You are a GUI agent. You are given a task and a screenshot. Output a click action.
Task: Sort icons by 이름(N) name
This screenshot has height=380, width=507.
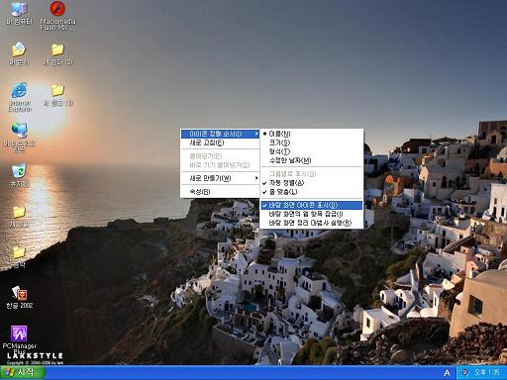pos(312,134)
